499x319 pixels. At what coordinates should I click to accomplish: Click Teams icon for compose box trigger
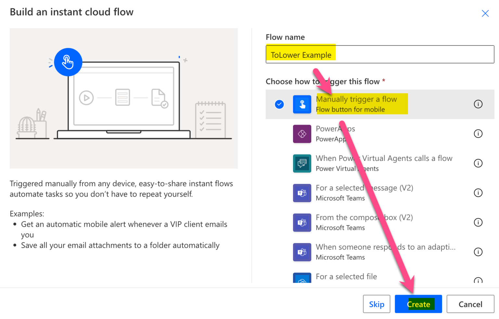302,222
